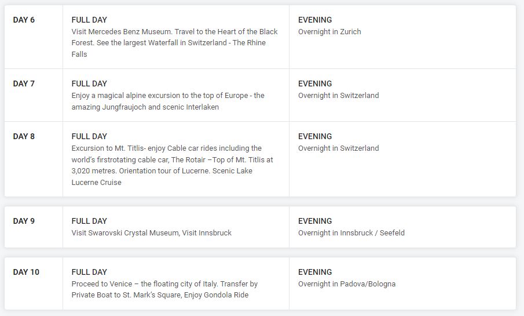The width and height of the screenshot is (524, 316).
Task: Select the EVENING heading in Day 7 row
Action: (315, 83)
